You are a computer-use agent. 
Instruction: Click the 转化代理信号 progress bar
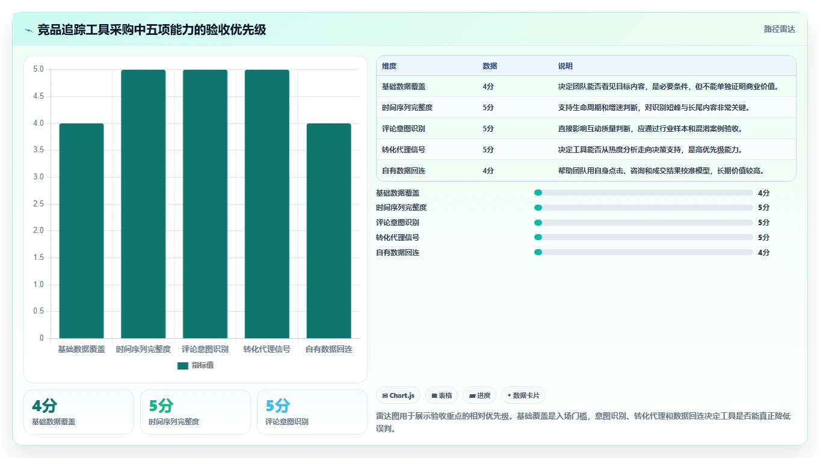(644, 238)
